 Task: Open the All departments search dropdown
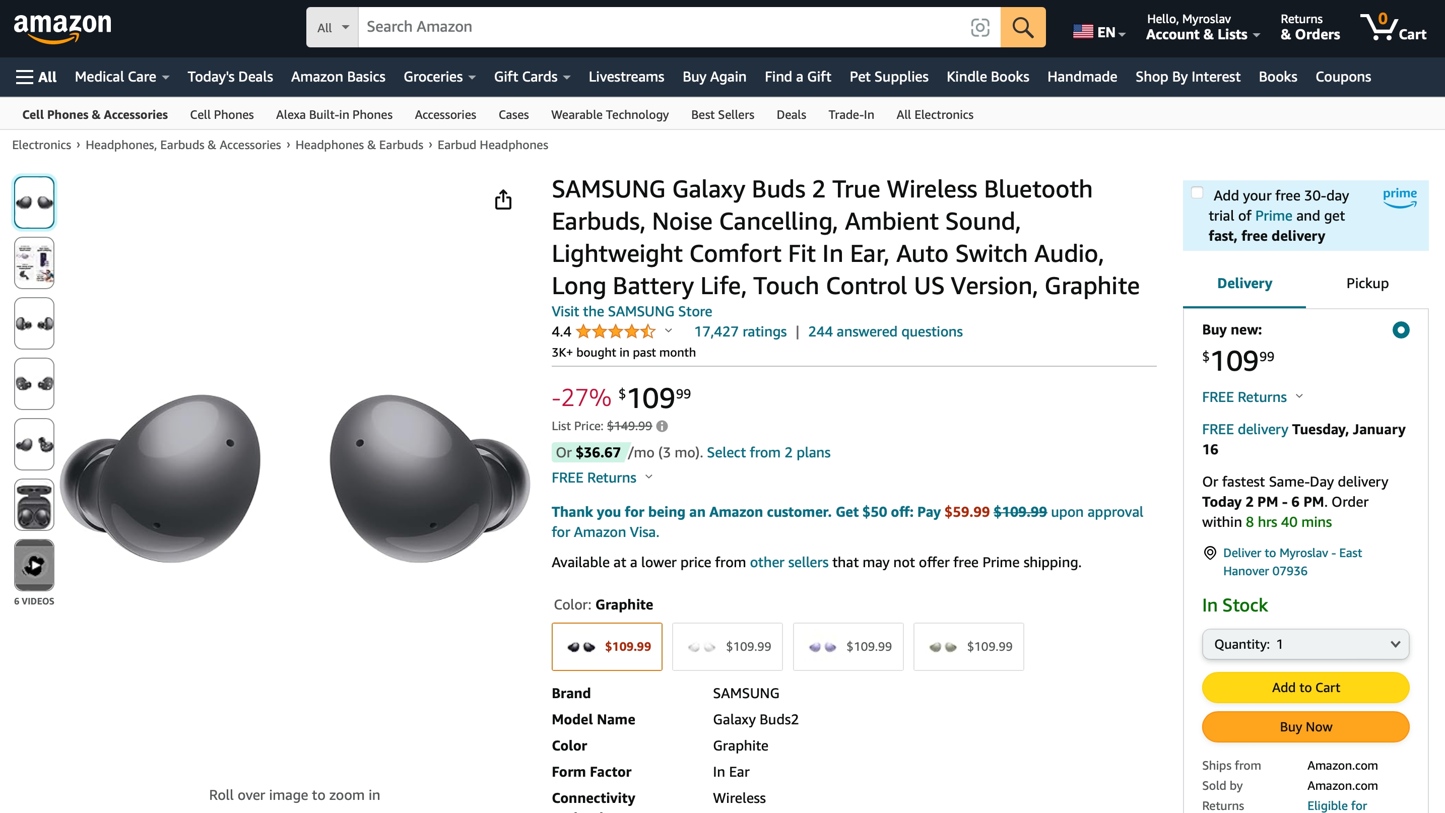[x=332, y=27]
